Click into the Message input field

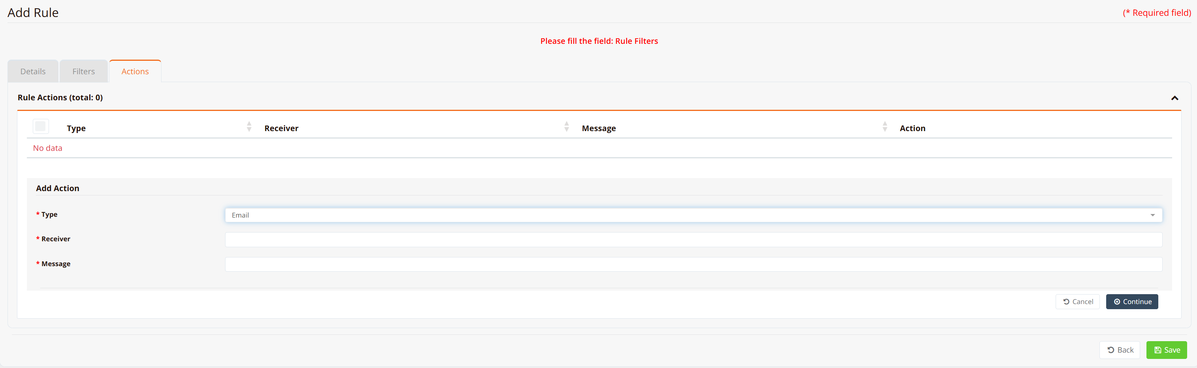click(693, 265)
